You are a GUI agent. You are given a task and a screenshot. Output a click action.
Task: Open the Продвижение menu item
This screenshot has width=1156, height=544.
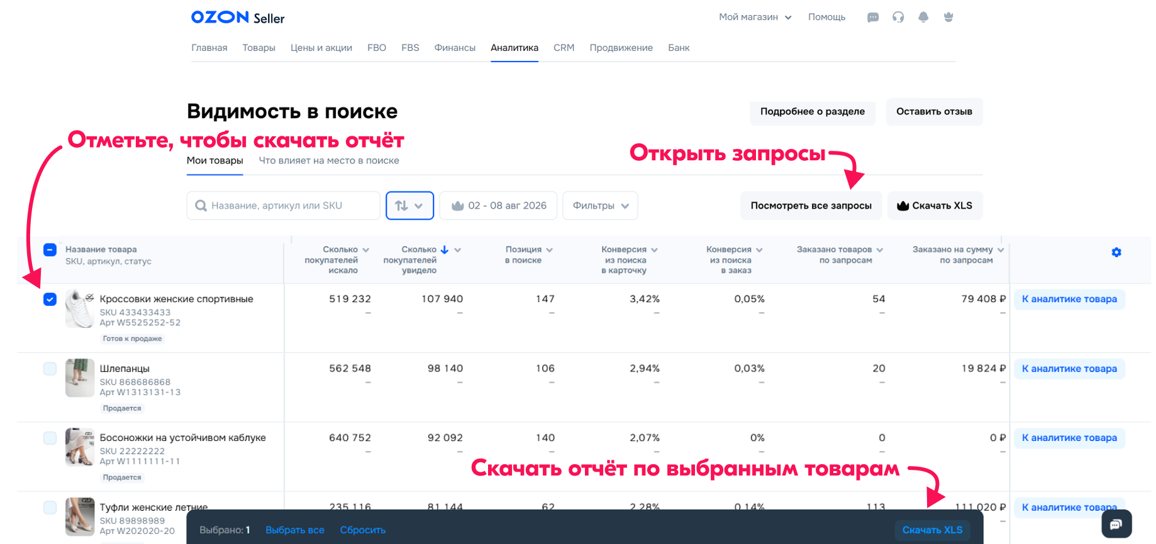[621, 48]
